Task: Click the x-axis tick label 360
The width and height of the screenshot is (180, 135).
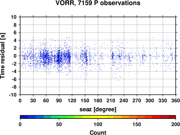Action: tap(176, 100)
